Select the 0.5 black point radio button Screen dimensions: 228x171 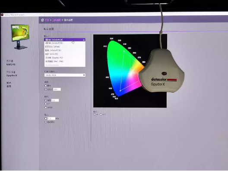pos(46,118)
